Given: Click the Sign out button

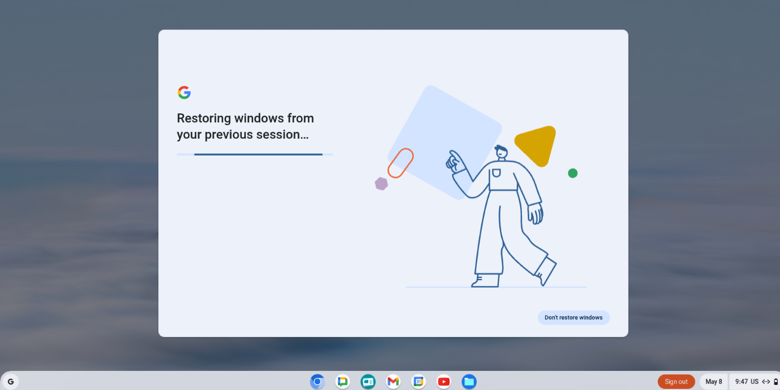Looking at the screenshot, I should coord(676,382).
